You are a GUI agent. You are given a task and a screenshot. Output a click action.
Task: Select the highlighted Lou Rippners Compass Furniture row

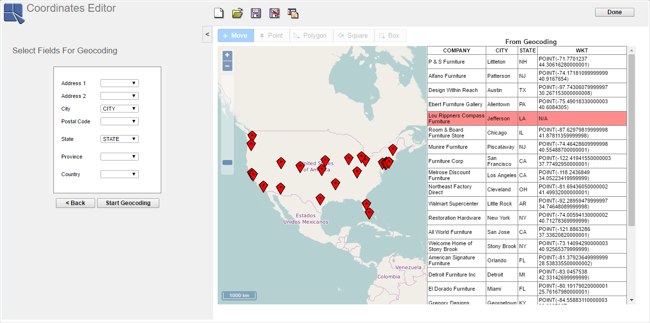pyautogui.click(x=527, y=118)
